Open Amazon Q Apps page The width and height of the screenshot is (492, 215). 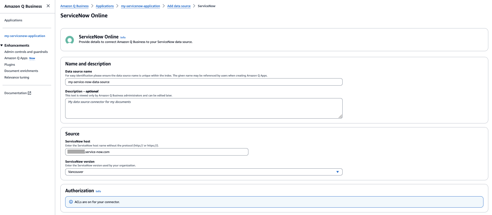point(16,58)
